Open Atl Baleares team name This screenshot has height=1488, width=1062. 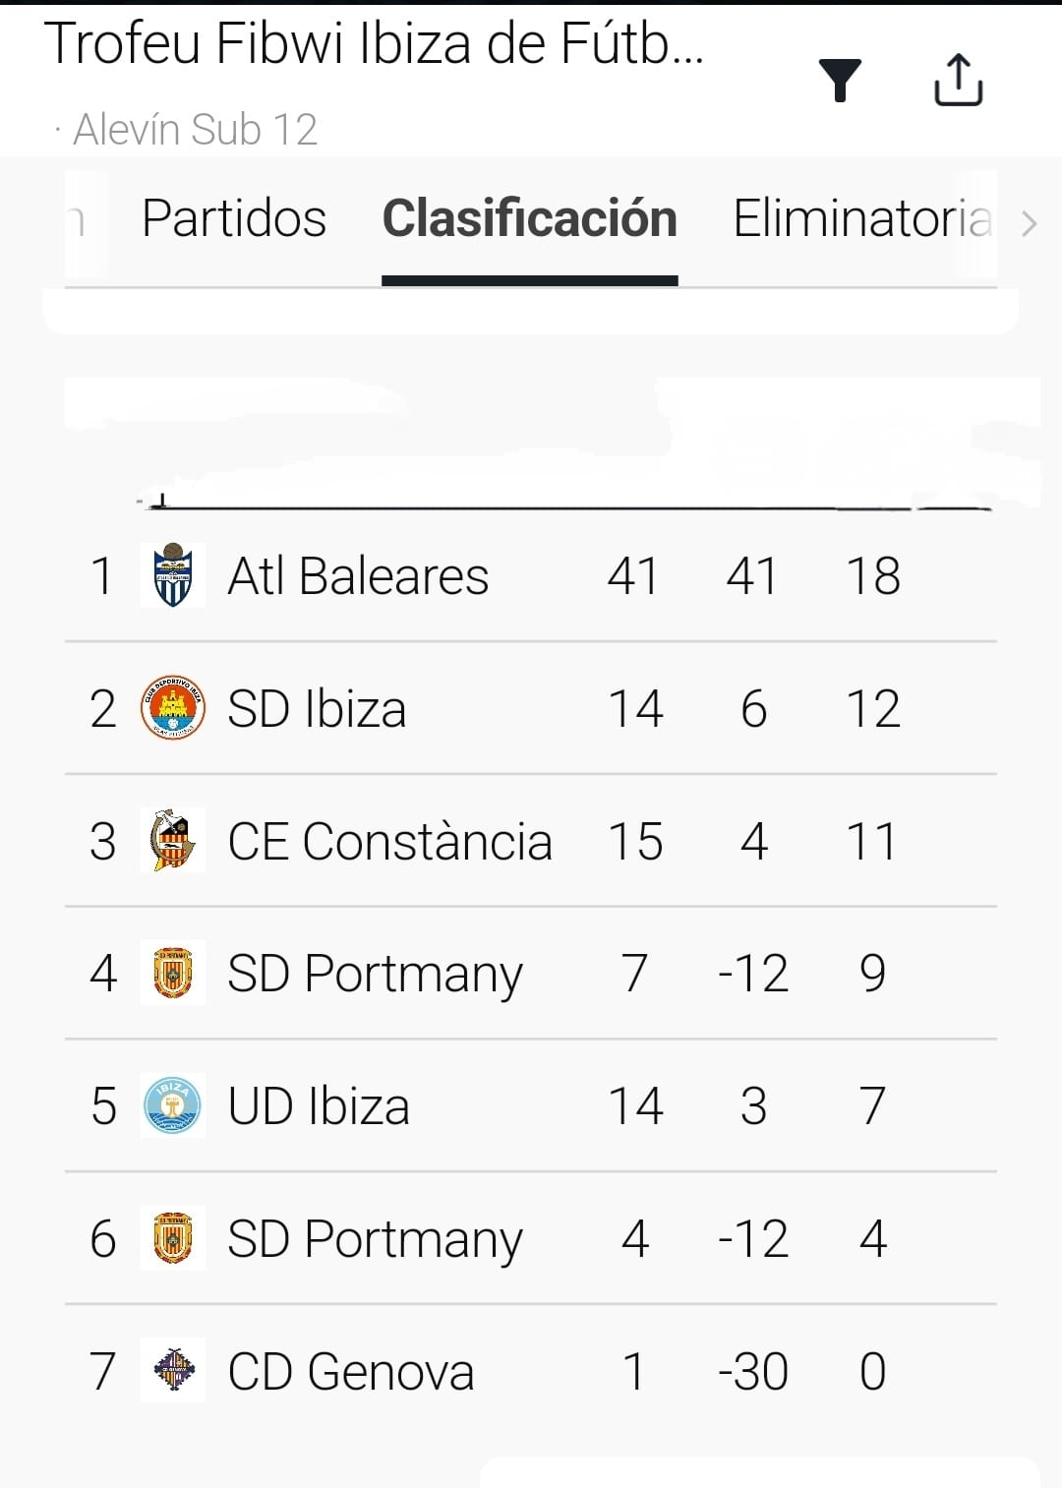tap(358, 576)
